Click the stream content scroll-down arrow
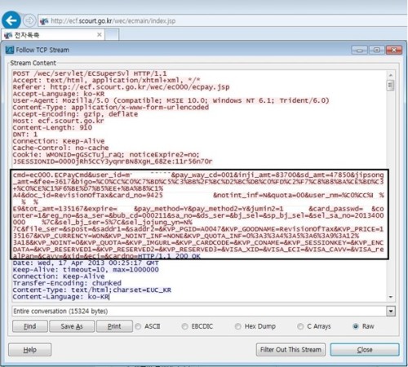408x367 pixels. (x=391, y=297)
